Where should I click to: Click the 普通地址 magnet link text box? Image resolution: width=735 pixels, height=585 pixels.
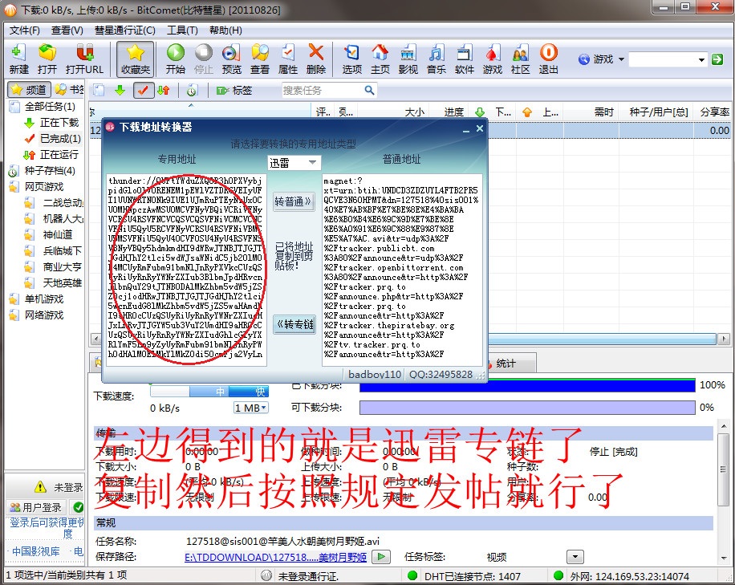[402, 269]
